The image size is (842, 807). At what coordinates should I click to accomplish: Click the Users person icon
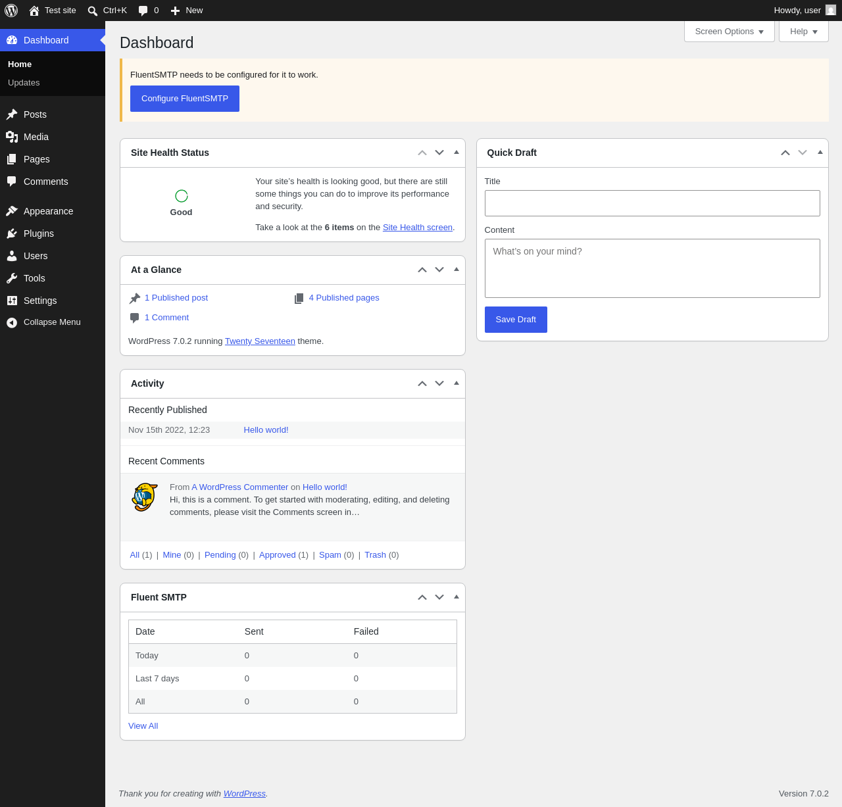(x=12, y=256)
